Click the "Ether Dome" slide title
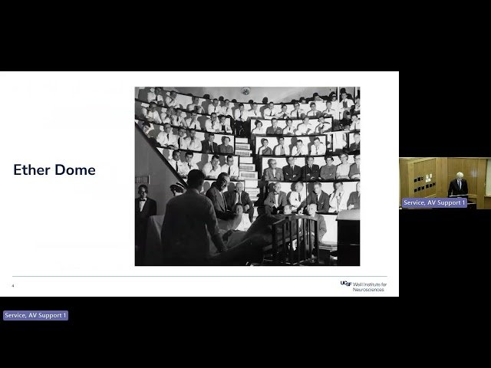The image size is (491, 368). click(x=54, y=170)
